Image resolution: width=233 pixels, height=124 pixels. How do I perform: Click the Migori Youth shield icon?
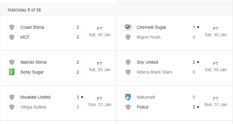(128, 37)
